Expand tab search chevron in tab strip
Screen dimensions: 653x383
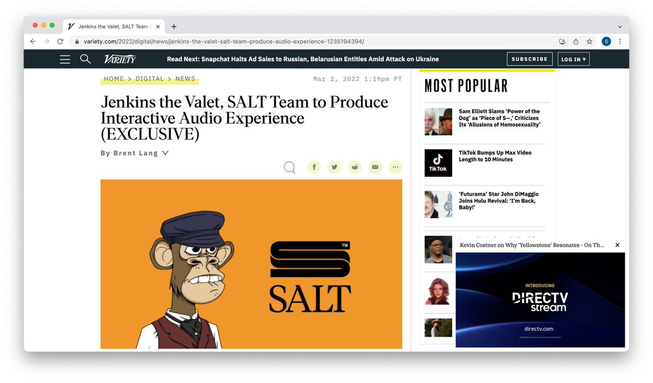620,26
